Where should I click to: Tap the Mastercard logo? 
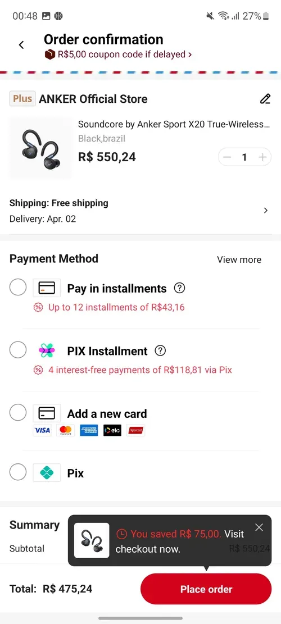point(66,430)
